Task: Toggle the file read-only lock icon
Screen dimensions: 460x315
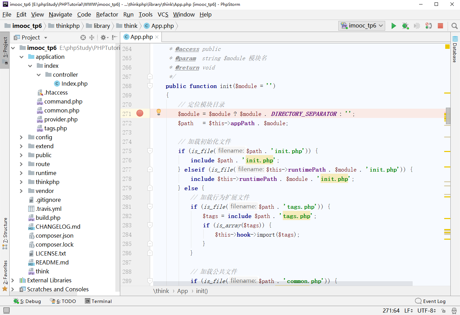Action: point(444,311)
